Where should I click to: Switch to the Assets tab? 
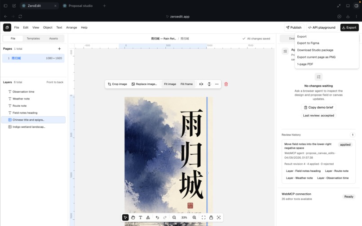pos(53,39)
